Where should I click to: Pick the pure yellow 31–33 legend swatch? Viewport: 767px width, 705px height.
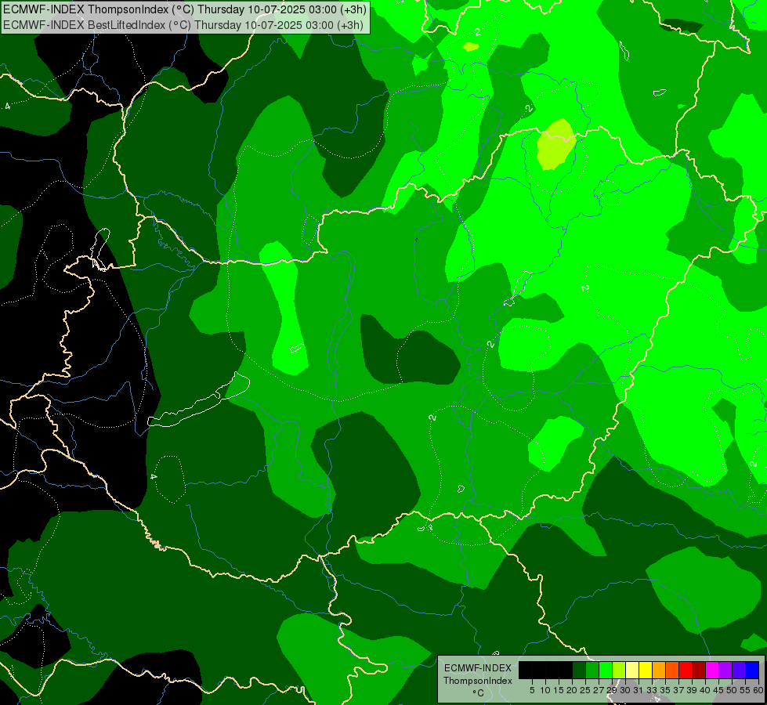click(646, 670)
